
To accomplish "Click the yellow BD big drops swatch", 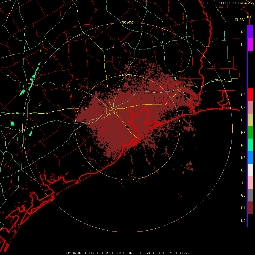I will point(250,120).
